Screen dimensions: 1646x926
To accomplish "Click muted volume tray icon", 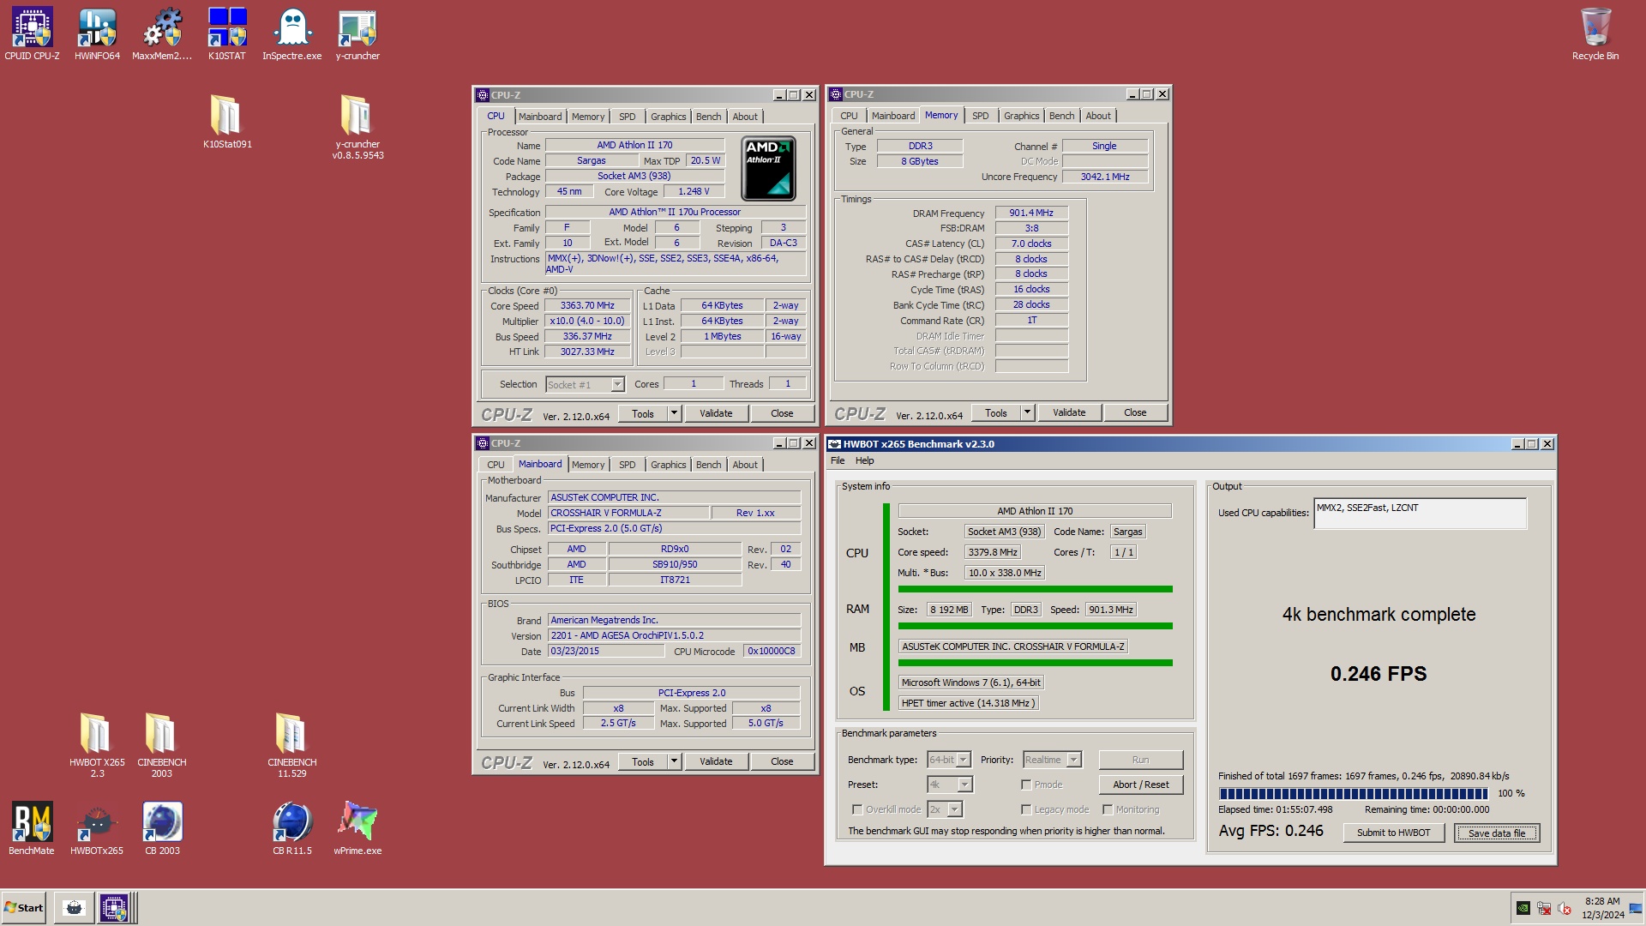I will (1565, 908).
